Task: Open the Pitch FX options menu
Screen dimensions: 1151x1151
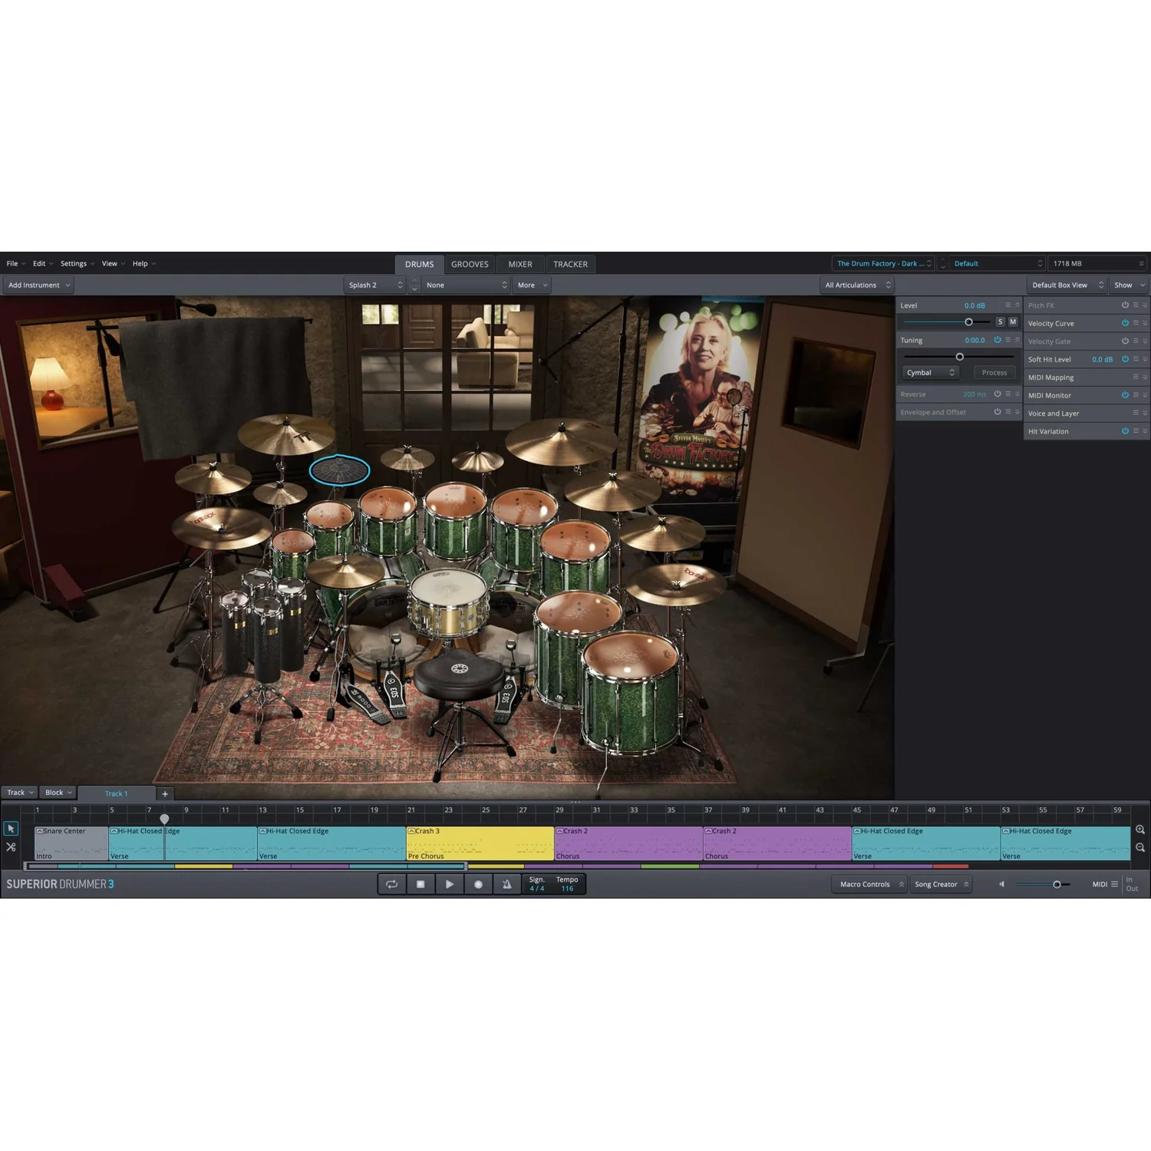Action: [1136, 305]
